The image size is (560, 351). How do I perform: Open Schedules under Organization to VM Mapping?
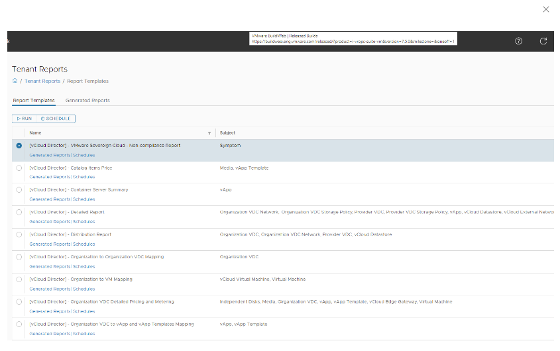tap(84, 289)
